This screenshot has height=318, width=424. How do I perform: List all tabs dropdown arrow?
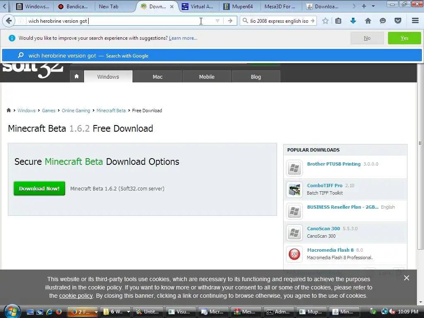pos(373,6)
